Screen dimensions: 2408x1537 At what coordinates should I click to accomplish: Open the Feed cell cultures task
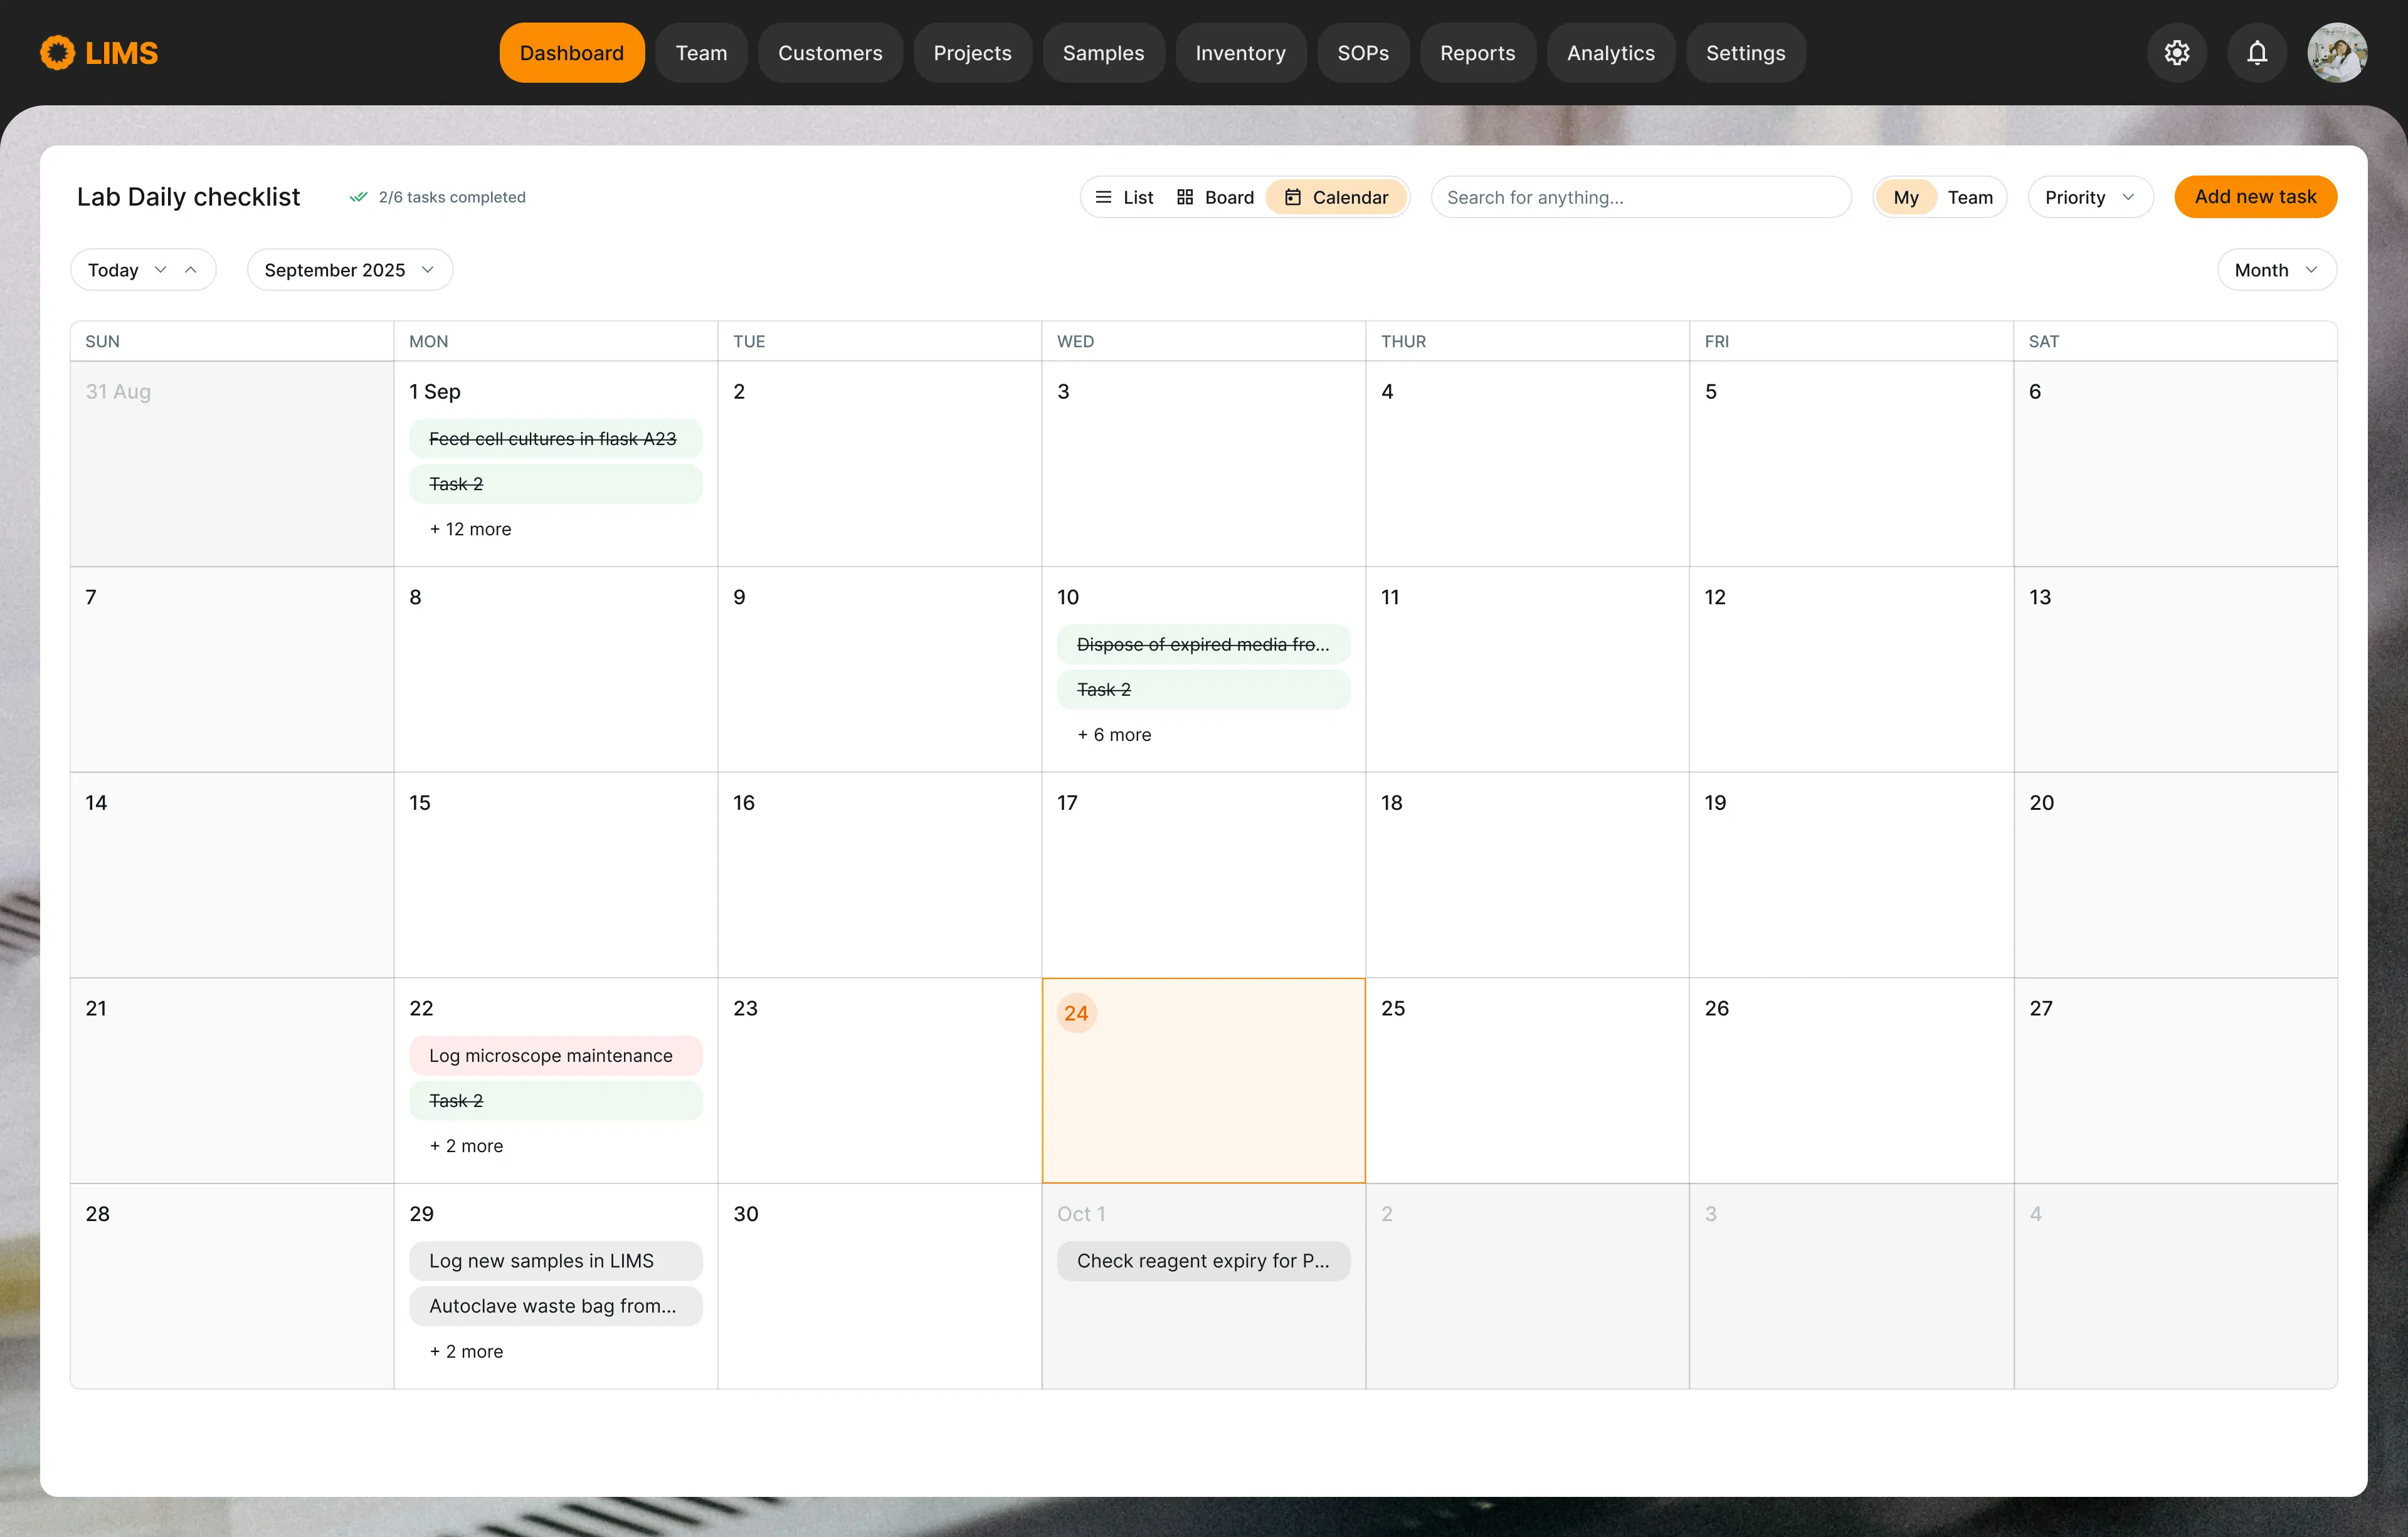click(x=555, y=439)
